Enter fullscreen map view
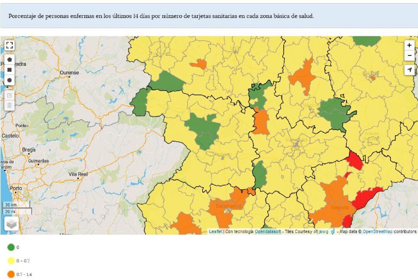This screenshot has width=418, height=280. pyautogui.click(x=10, y=45)
